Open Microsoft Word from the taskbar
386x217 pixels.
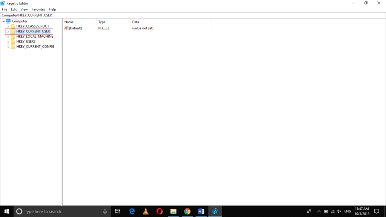pos(201,211)
